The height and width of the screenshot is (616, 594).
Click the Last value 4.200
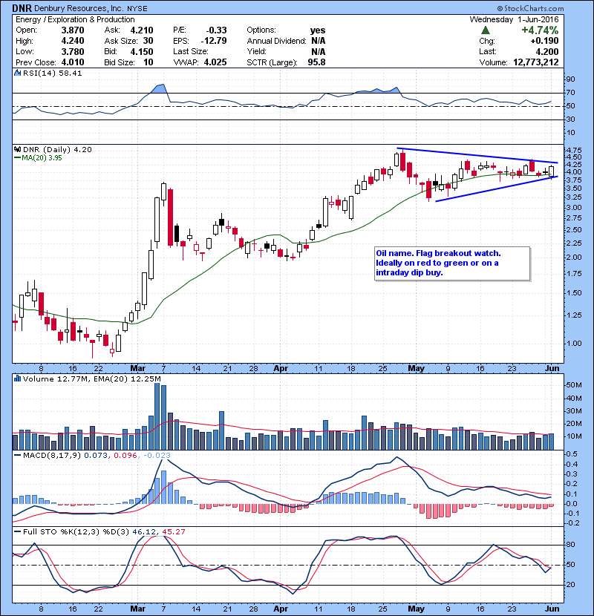coord(547,51)
